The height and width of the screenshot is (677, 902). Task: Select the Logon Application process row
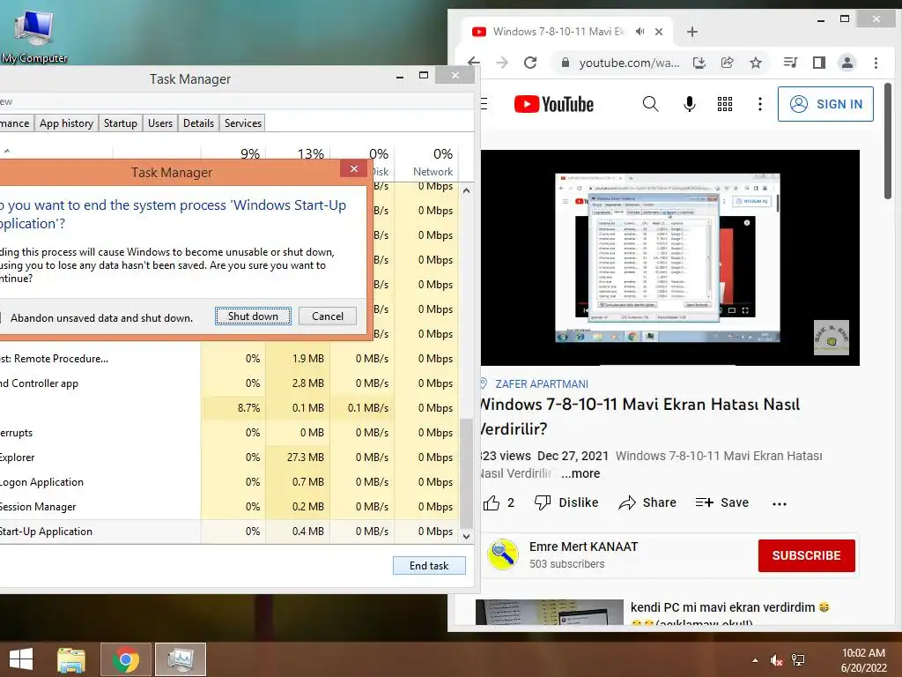pyautogui.click(x=229, y=482)
